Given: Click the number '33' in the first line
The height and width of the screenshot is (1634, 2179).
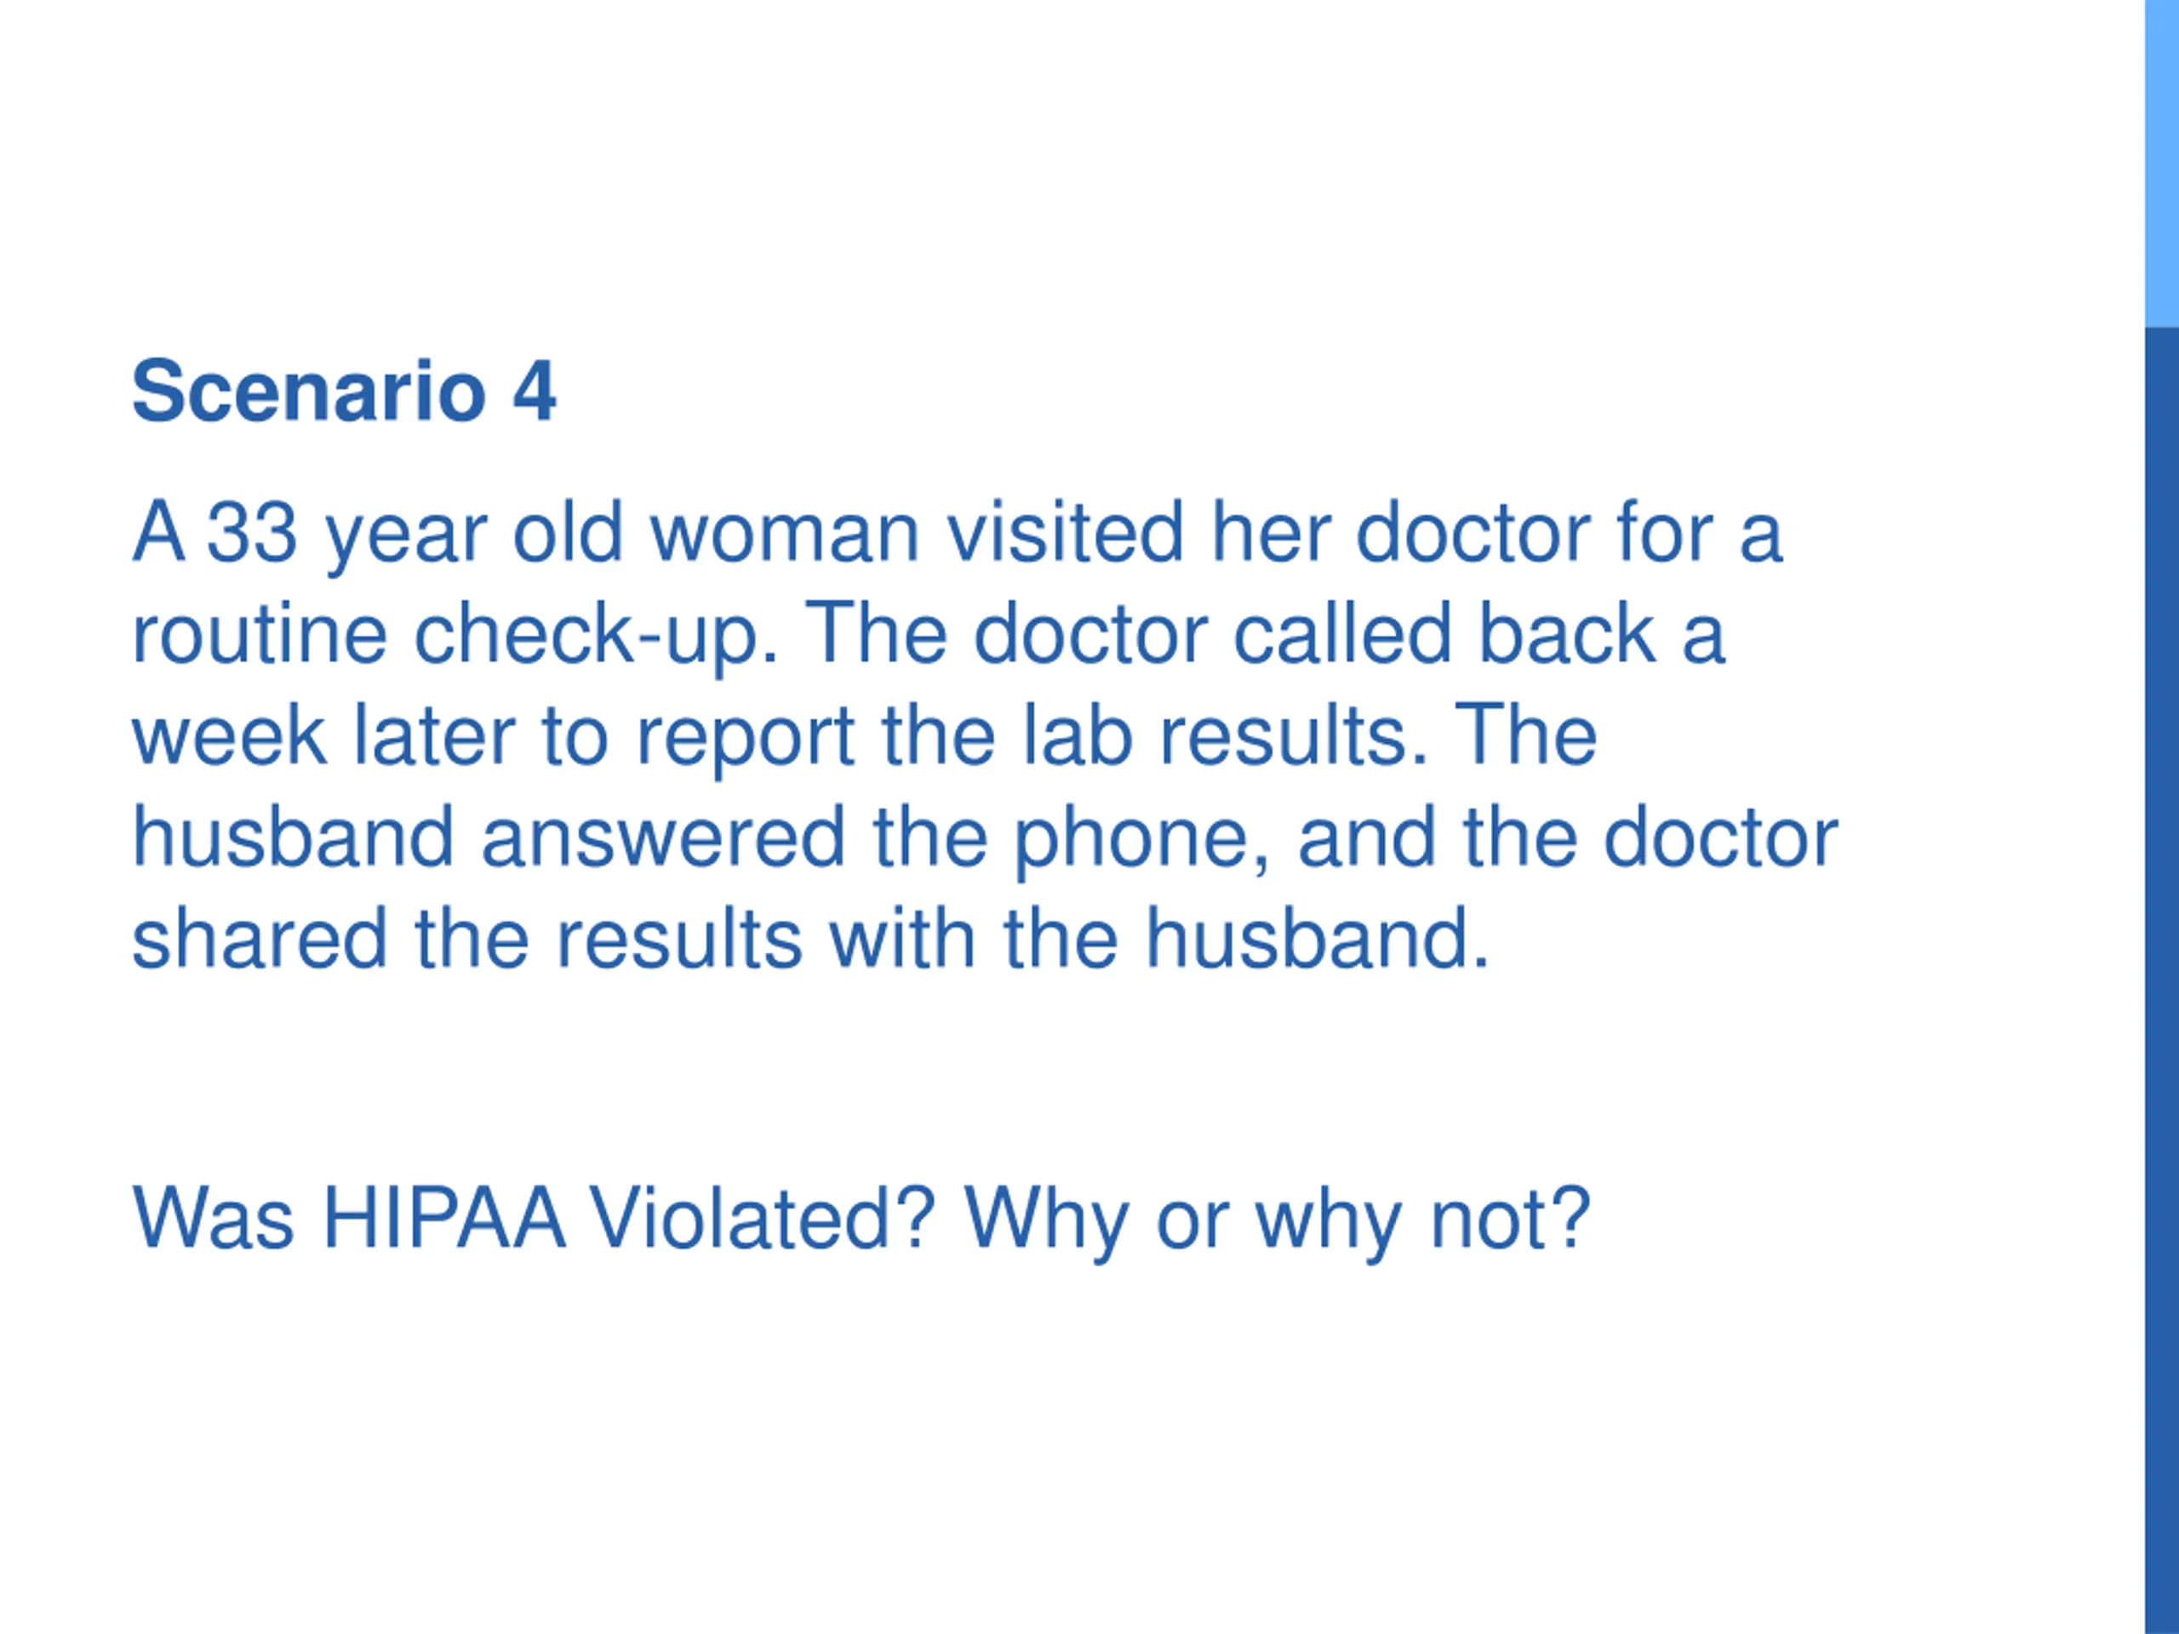Looking at the screenshot, I should 252,533.
